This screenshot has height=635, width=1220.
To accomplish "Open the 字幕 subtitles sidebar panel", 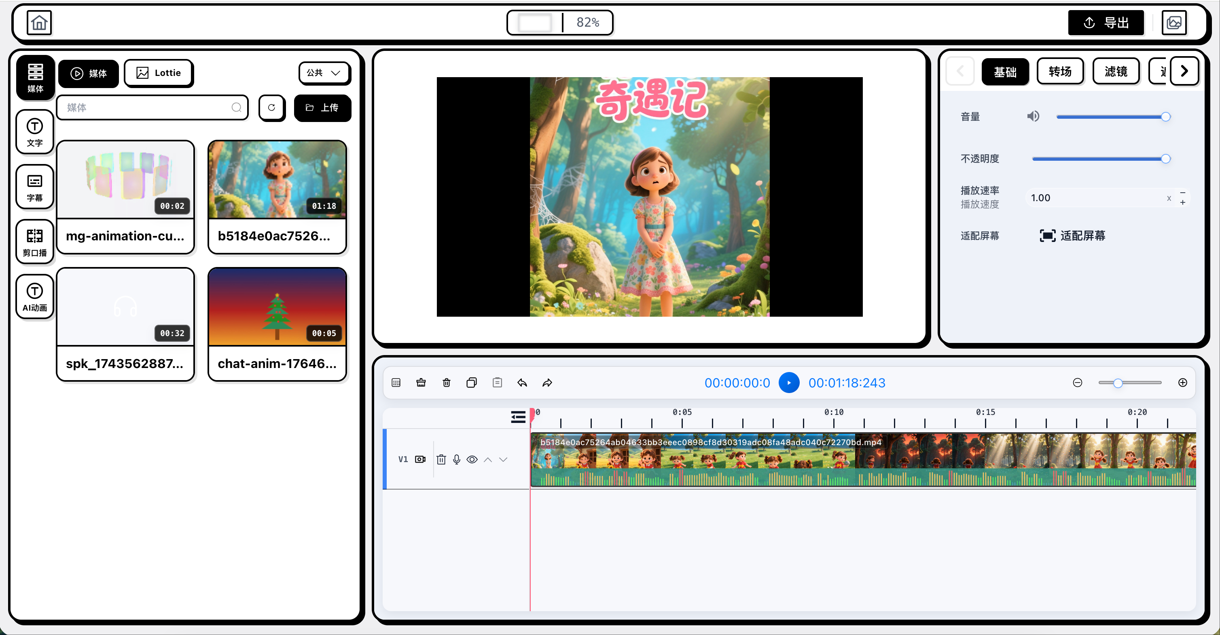I will (x=34, y=187).
